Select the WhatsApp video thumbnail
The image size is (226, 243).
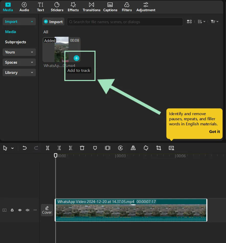(62, 49)
